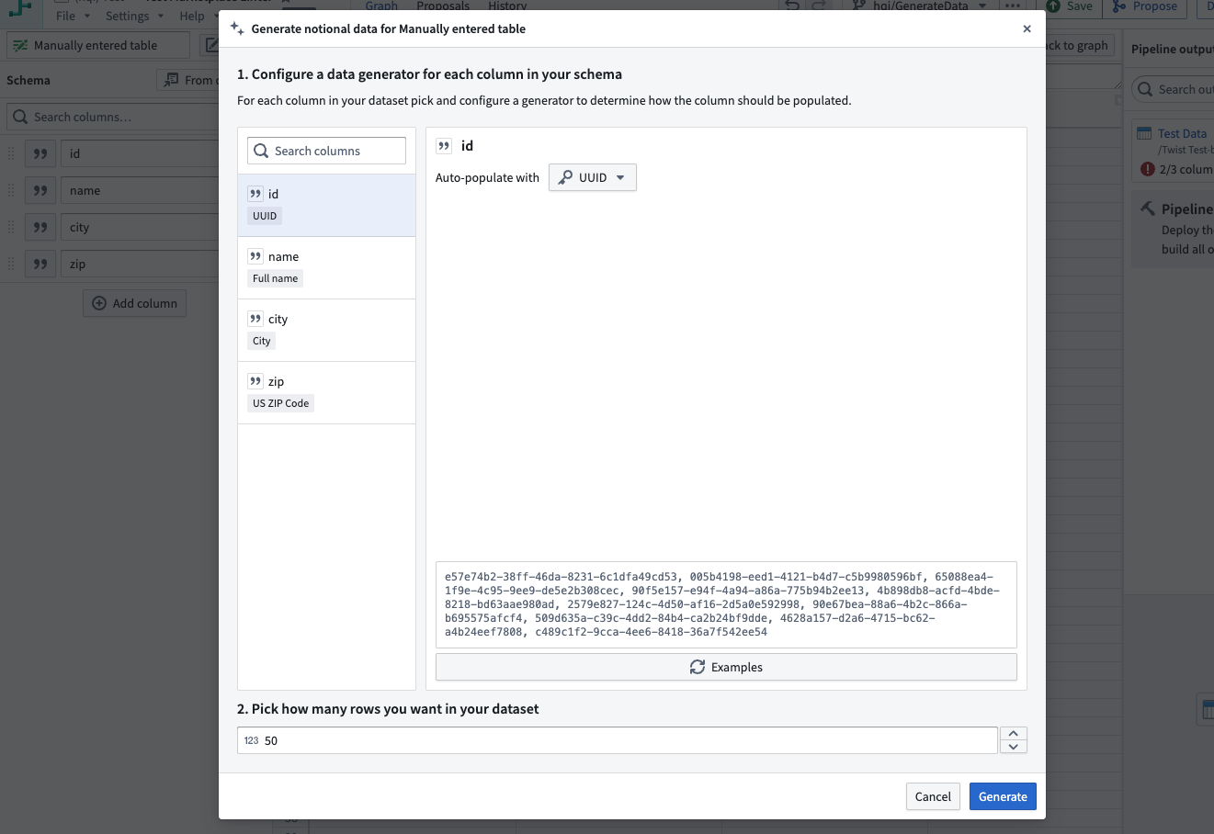1214x834 pixels.
Task: Decrease row count with down stepper arrow
Action: [1013, 747]
